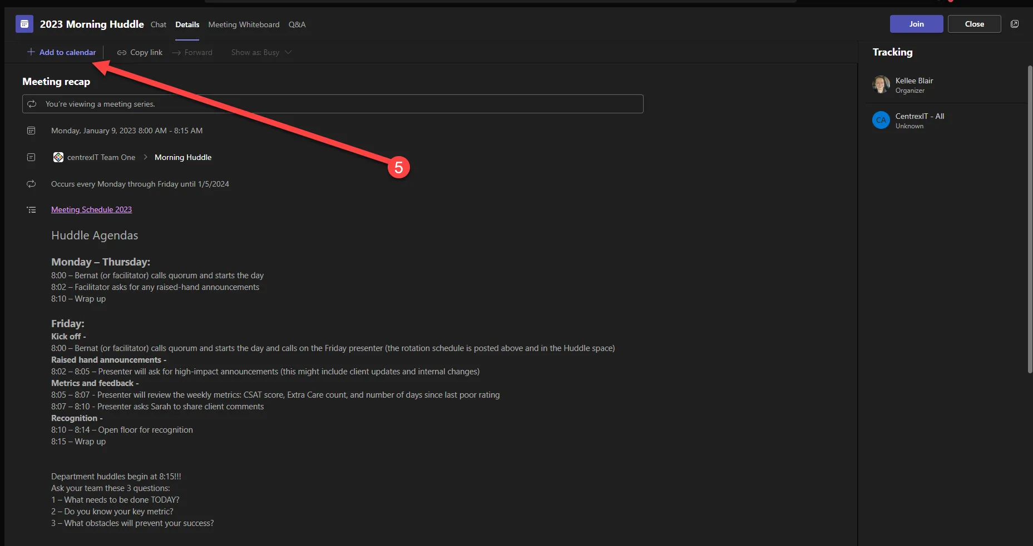This screenshot has width=1033, height=546.
Task: Select the Kellee Blair organizer entry
Action: click(x=946, y=85)
